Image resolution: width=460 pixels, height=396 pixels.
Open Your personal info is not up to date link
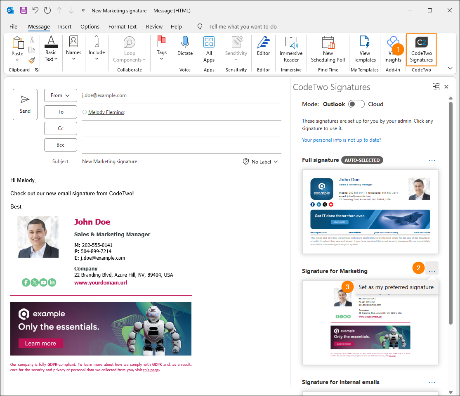click(342, 140)
